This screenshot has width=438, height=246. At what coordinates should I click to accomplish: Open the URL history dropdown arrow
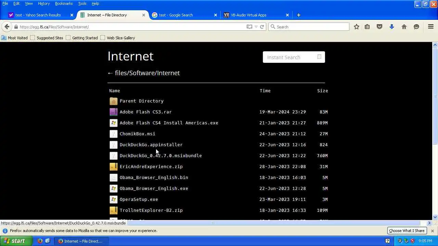point(256,27)
